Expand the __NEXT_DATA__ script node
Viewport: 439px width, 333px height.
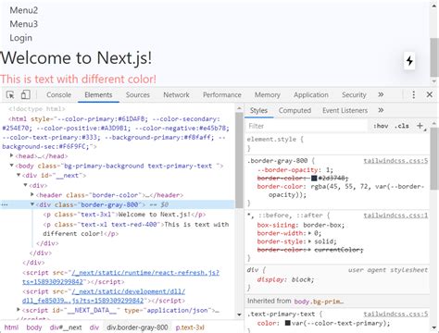tap(19, 309)
